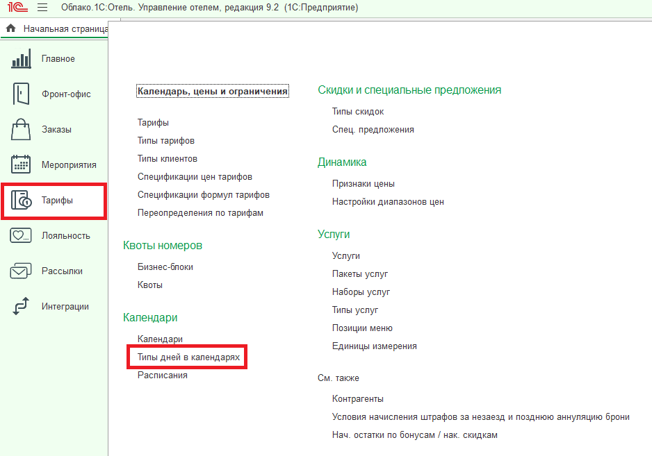Open Спецификации цен тарифов

[195, 176]
